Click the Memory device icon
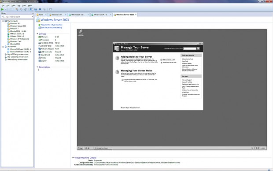This screenshot has height=171, width=273. 40,37
